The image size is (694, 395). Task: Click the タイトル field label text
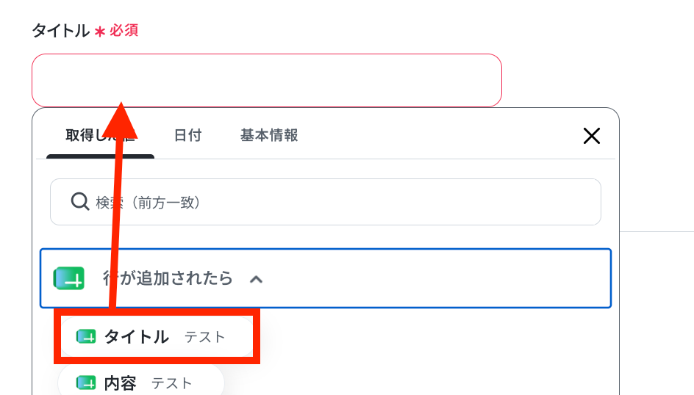point(60,31)
